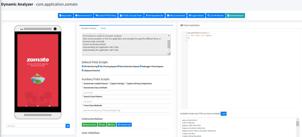Image resolution: width=302 pixels, height=137 pixels.
Task: Focus the Text Input field under the phone
Action: tap(36, 126)
